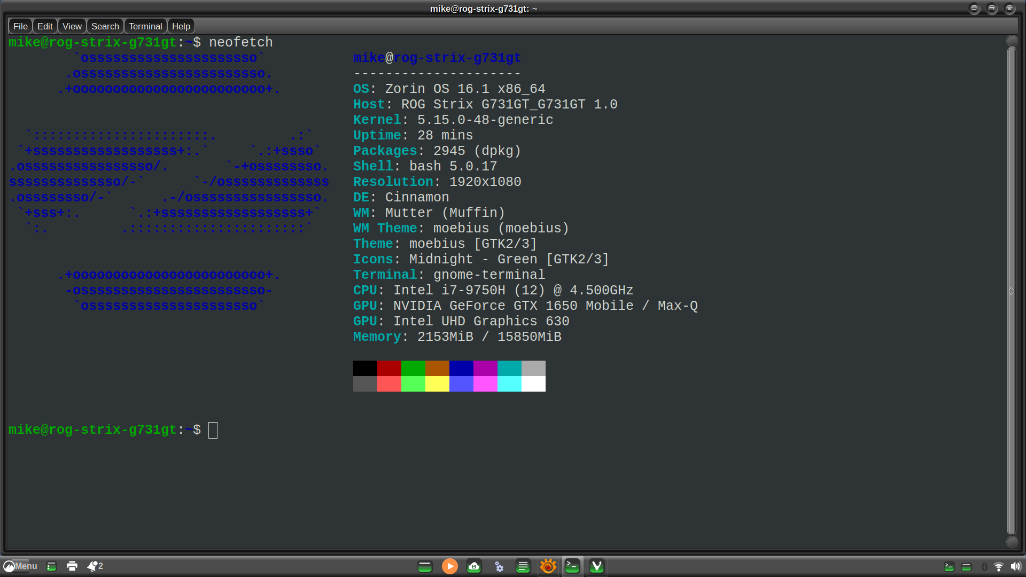This screenshot has height=577, width=1026.
Task: Click the terminal tray icon near wifi
Action: click(950, 567)
